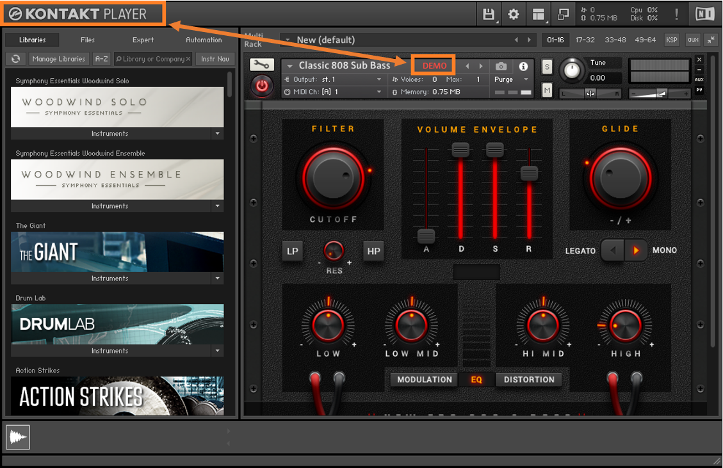This screenshot has height=468, width=723.
Task: Switch to Legato with left arrow
Action: pyautogui.click(x=612, y=250)
